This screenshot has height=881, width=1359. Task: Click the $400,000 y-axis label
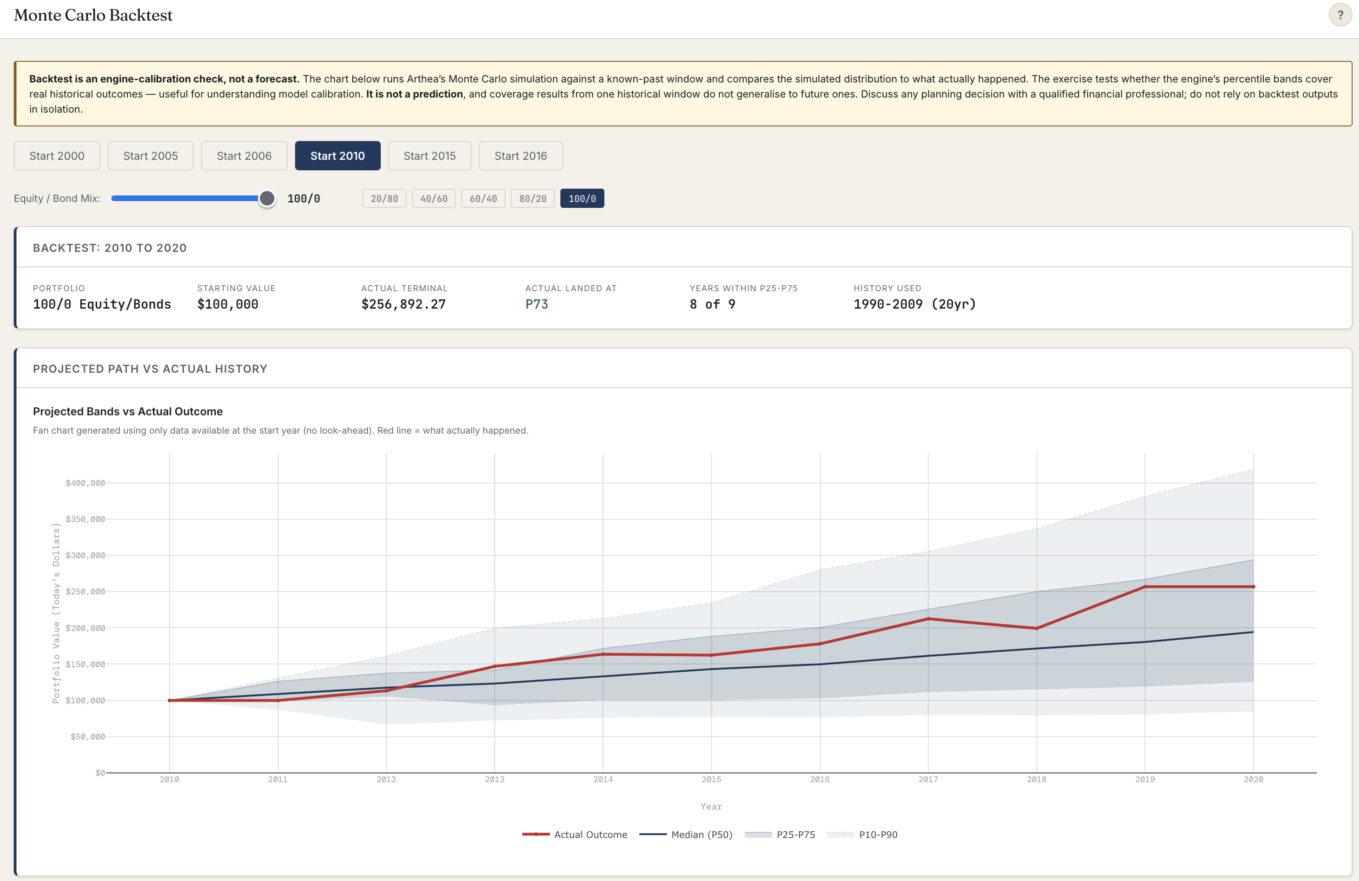[x=86, y=483]
